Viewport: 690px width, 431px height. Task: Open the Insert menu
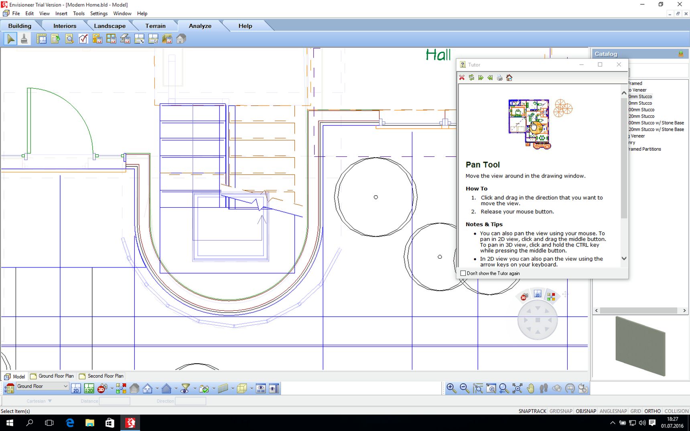[x=61, y=13]
